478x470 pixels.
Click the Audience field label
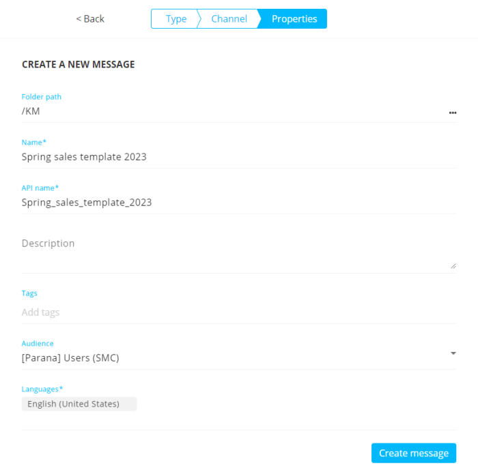coord(38,344)
